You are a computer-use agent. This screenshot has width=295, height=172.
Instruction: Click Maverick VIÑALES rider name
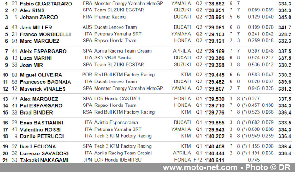[43, 89]
